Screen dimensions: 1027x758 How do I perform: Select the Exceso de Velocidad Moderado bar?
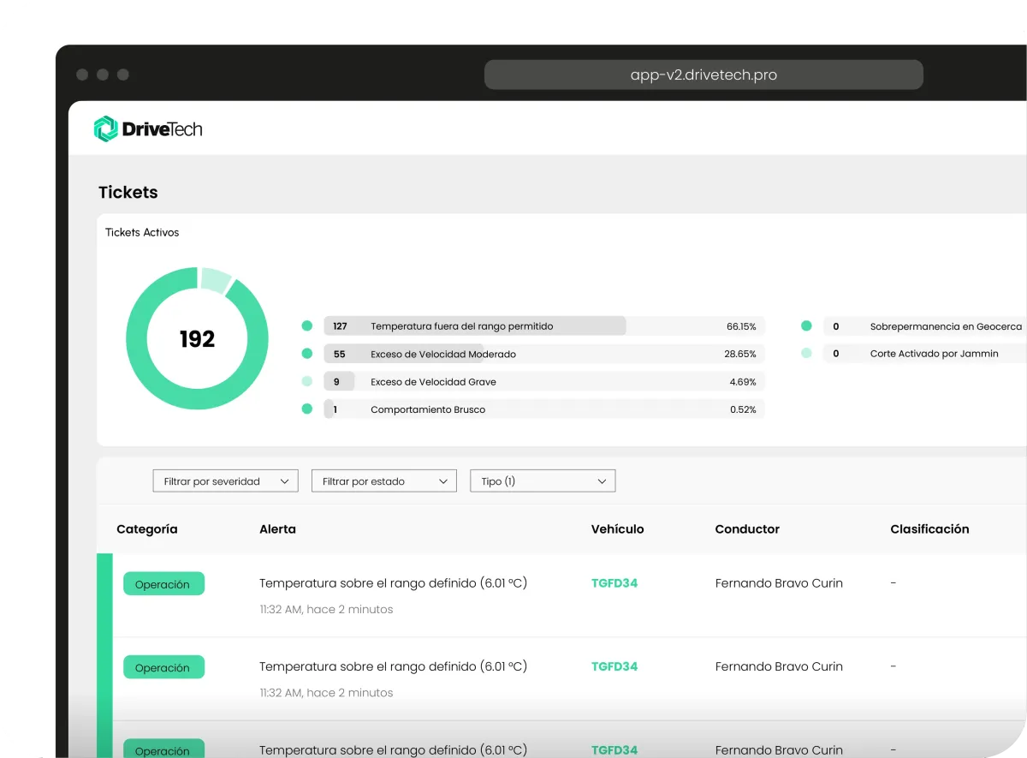tap(544, 354)
